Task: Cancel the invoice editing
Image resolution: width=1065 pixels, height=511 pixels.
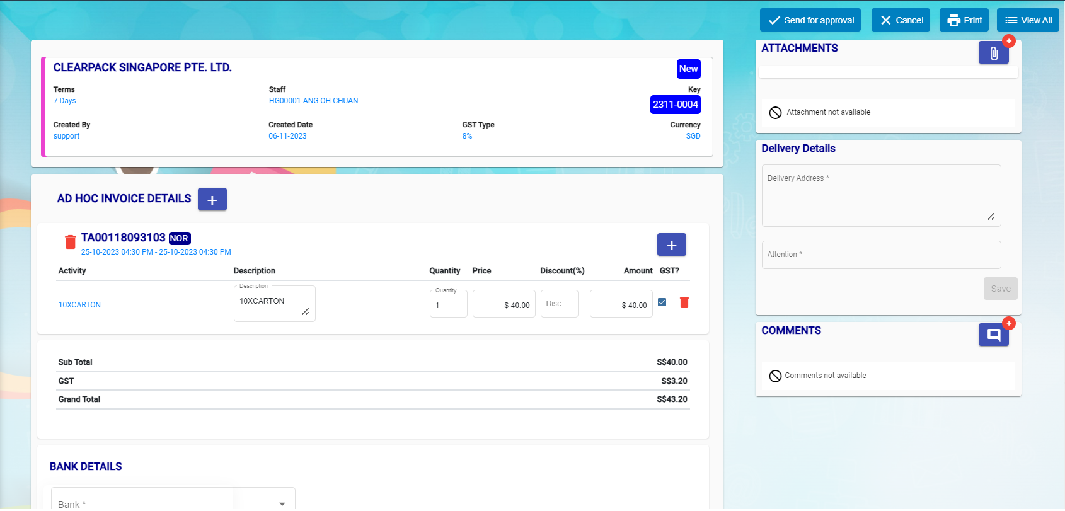Action: click(x=901, y=20)
